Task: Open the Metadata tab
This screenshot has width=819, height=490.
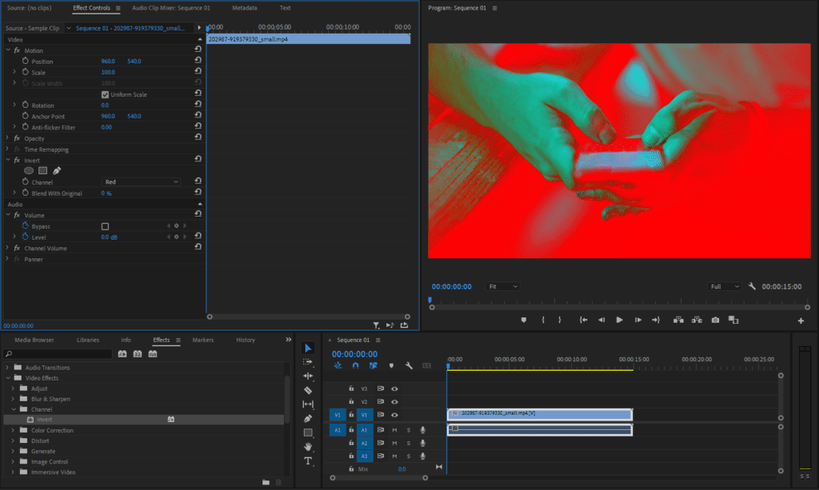Action: click(x=245, y=8)
